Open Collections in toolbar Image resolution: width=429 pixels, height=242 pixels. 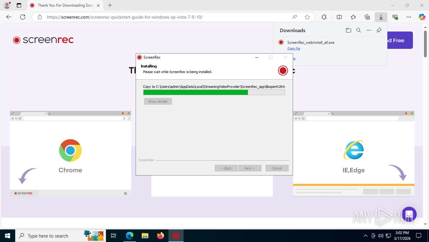[x=367, y=17]
